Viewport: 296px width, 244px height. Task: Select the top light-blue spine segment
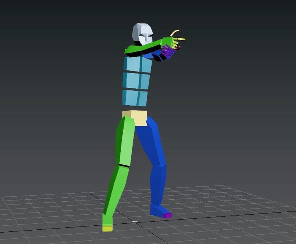[x=138, y=64]
